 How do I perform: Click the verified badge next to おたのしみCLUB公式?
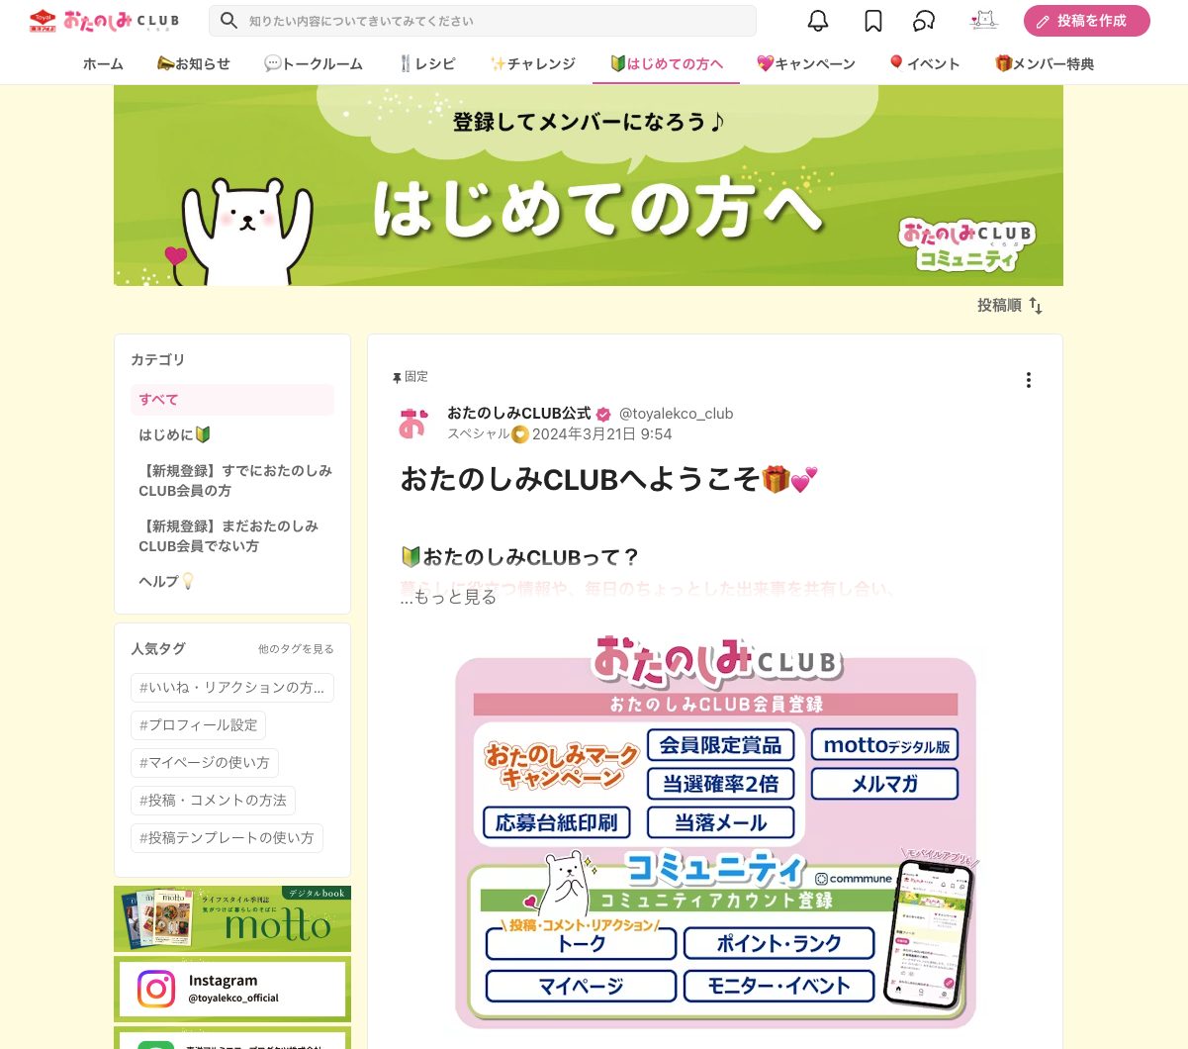pos(603,415)
